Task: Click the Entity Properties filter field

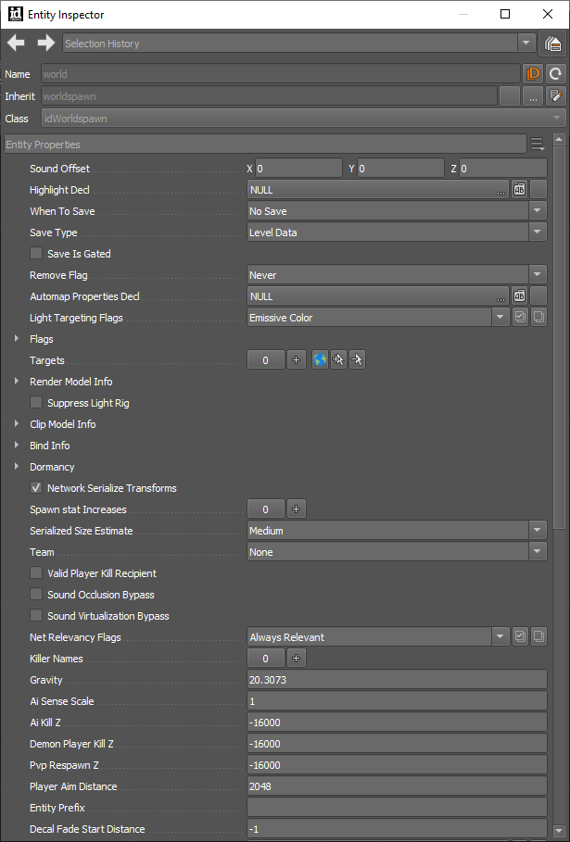Action: pyautogui.click(x=265, y=144)
